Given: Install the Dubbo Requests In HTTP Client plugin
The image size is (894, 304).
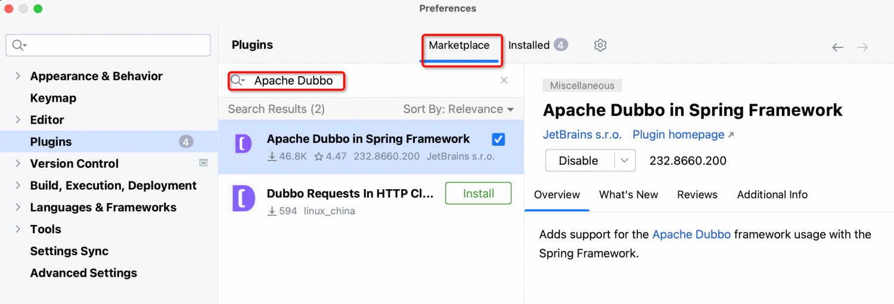Looking at the screenshot, I should pyautogui.click(x=478, y=193).
